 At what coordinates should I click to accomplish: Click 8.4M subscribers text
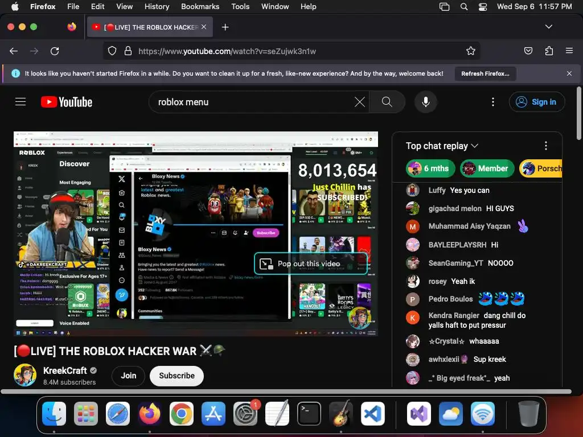click(69, 382)
